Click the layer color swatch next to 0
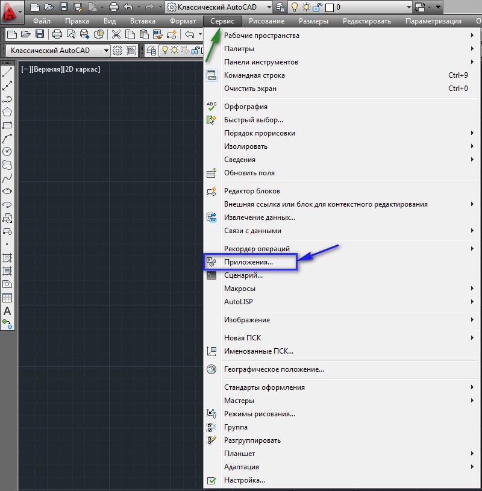This screenshot has height=491, width=482. [x=330, y=7]
